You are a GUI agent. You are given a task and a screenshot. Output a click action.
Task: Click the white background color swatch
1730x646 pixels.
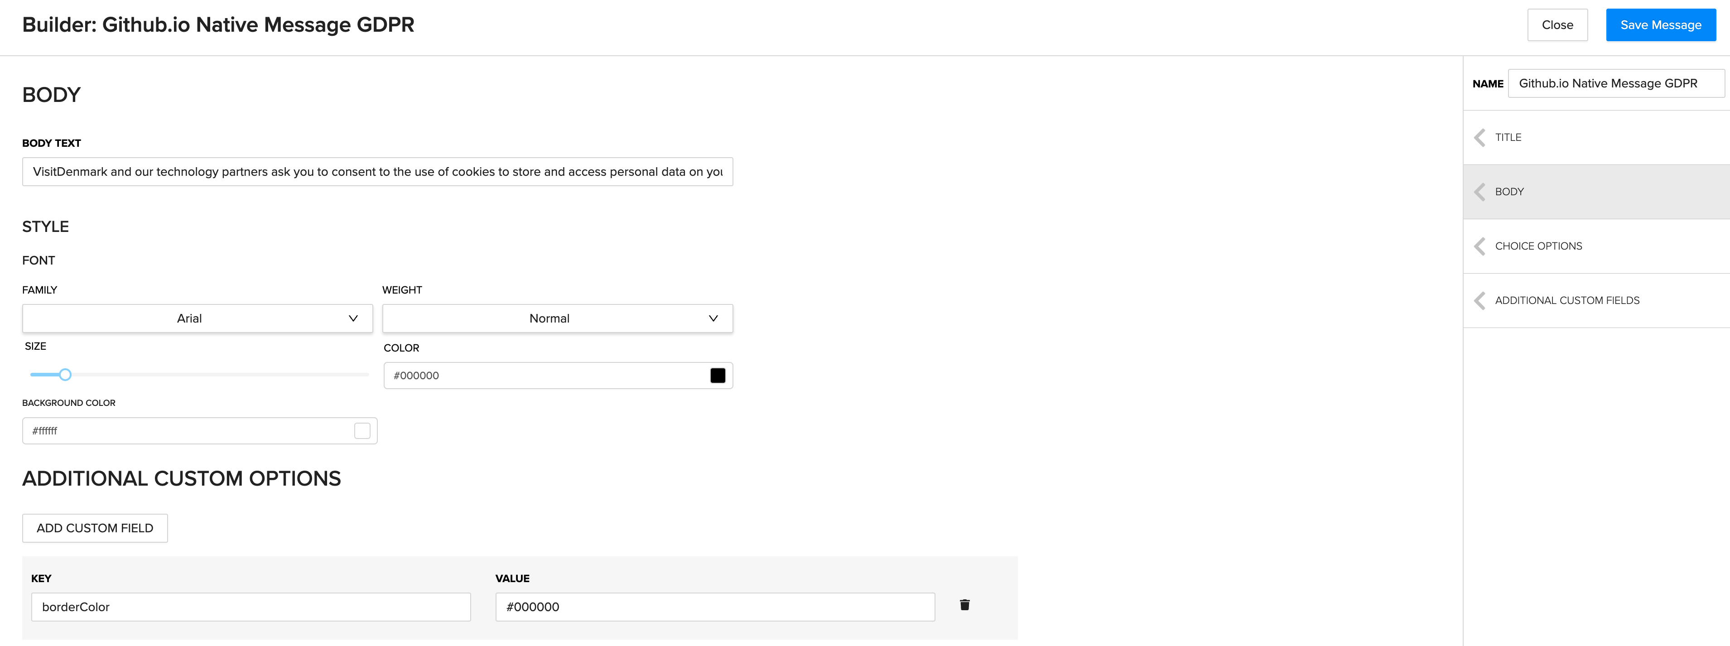[x=362, y=431]
